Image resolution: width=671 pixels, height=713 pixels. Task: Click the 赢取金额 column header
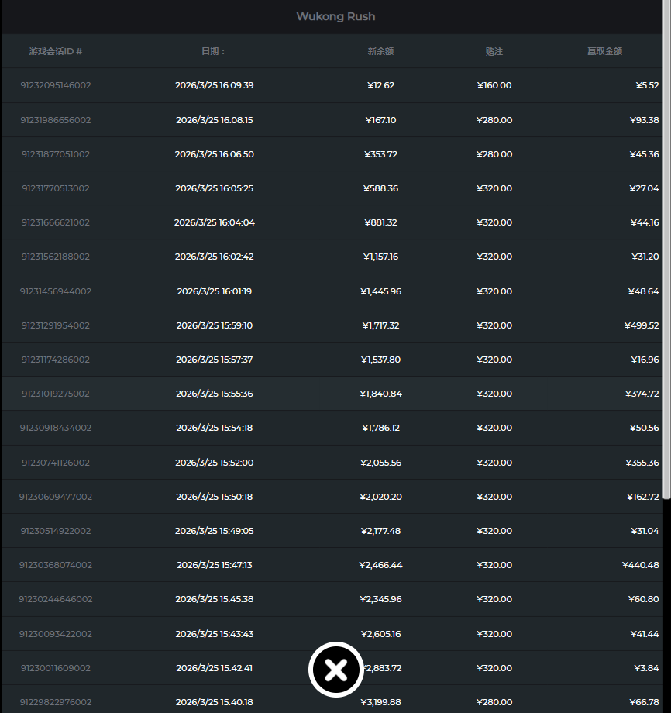pyautogui.click(x=604, y=51)
